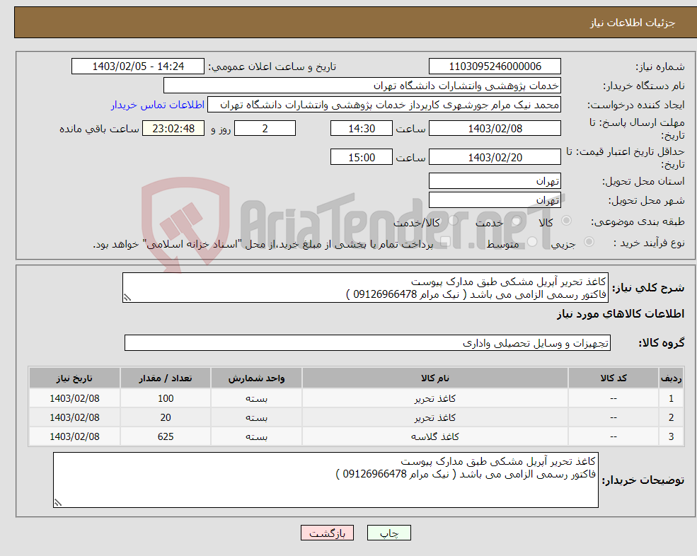This screenshot has width=697, height=556.
Task: Open the اطلاعات تماس خریدار link
Action: tap(157, 105)
